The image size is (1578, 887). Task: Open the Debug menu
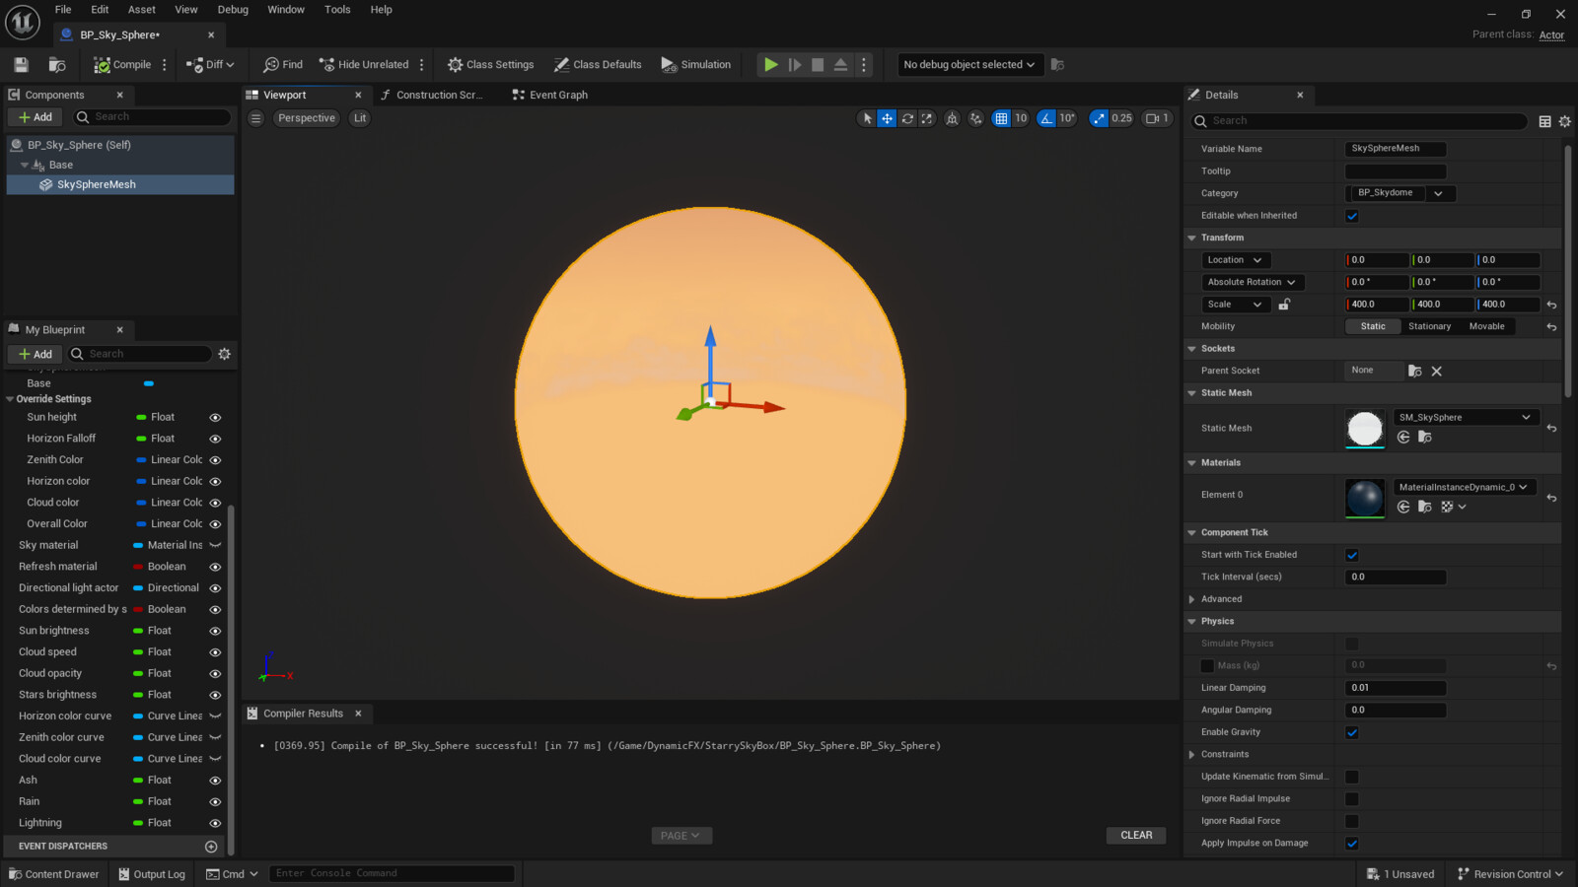[233, 10]
